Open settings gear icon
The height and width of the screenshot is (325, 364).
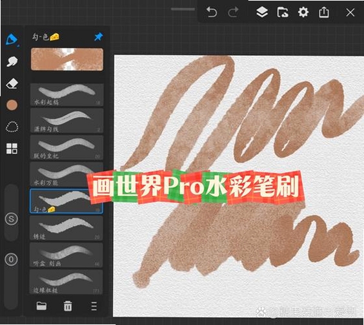click(303, 12)
